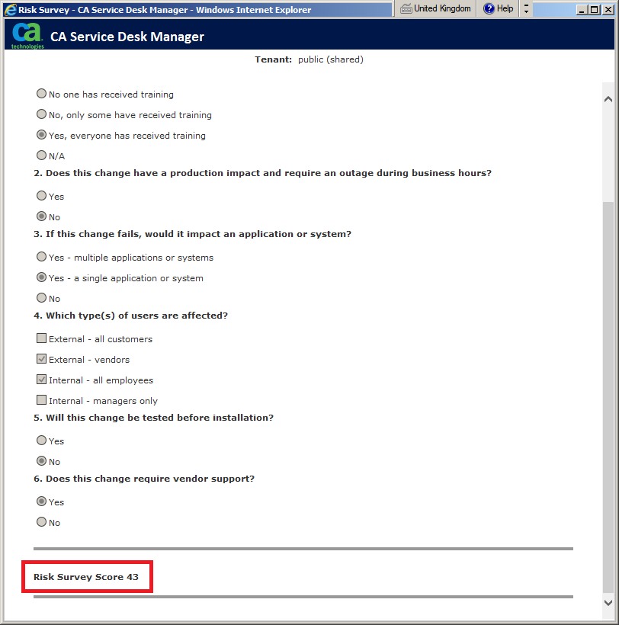The width and height of the screenshot is (619, 625).
Task: Click the CA technologies logo
Action: point(27,36)
